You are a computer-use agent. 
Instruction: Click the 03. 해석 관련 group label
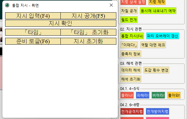(131, 63)
